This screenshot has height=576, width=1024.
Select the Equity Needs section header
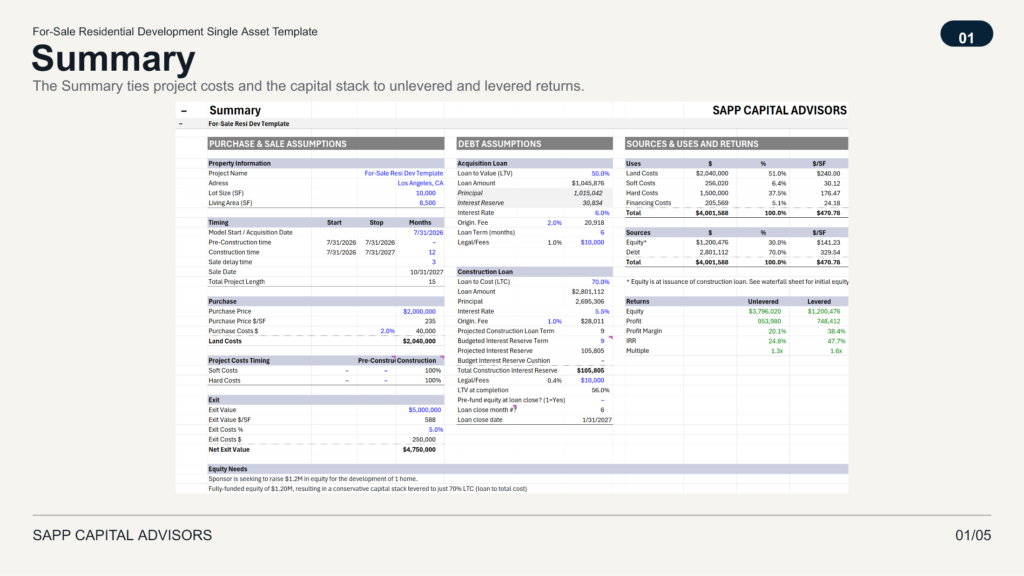[x=527, y=469]
